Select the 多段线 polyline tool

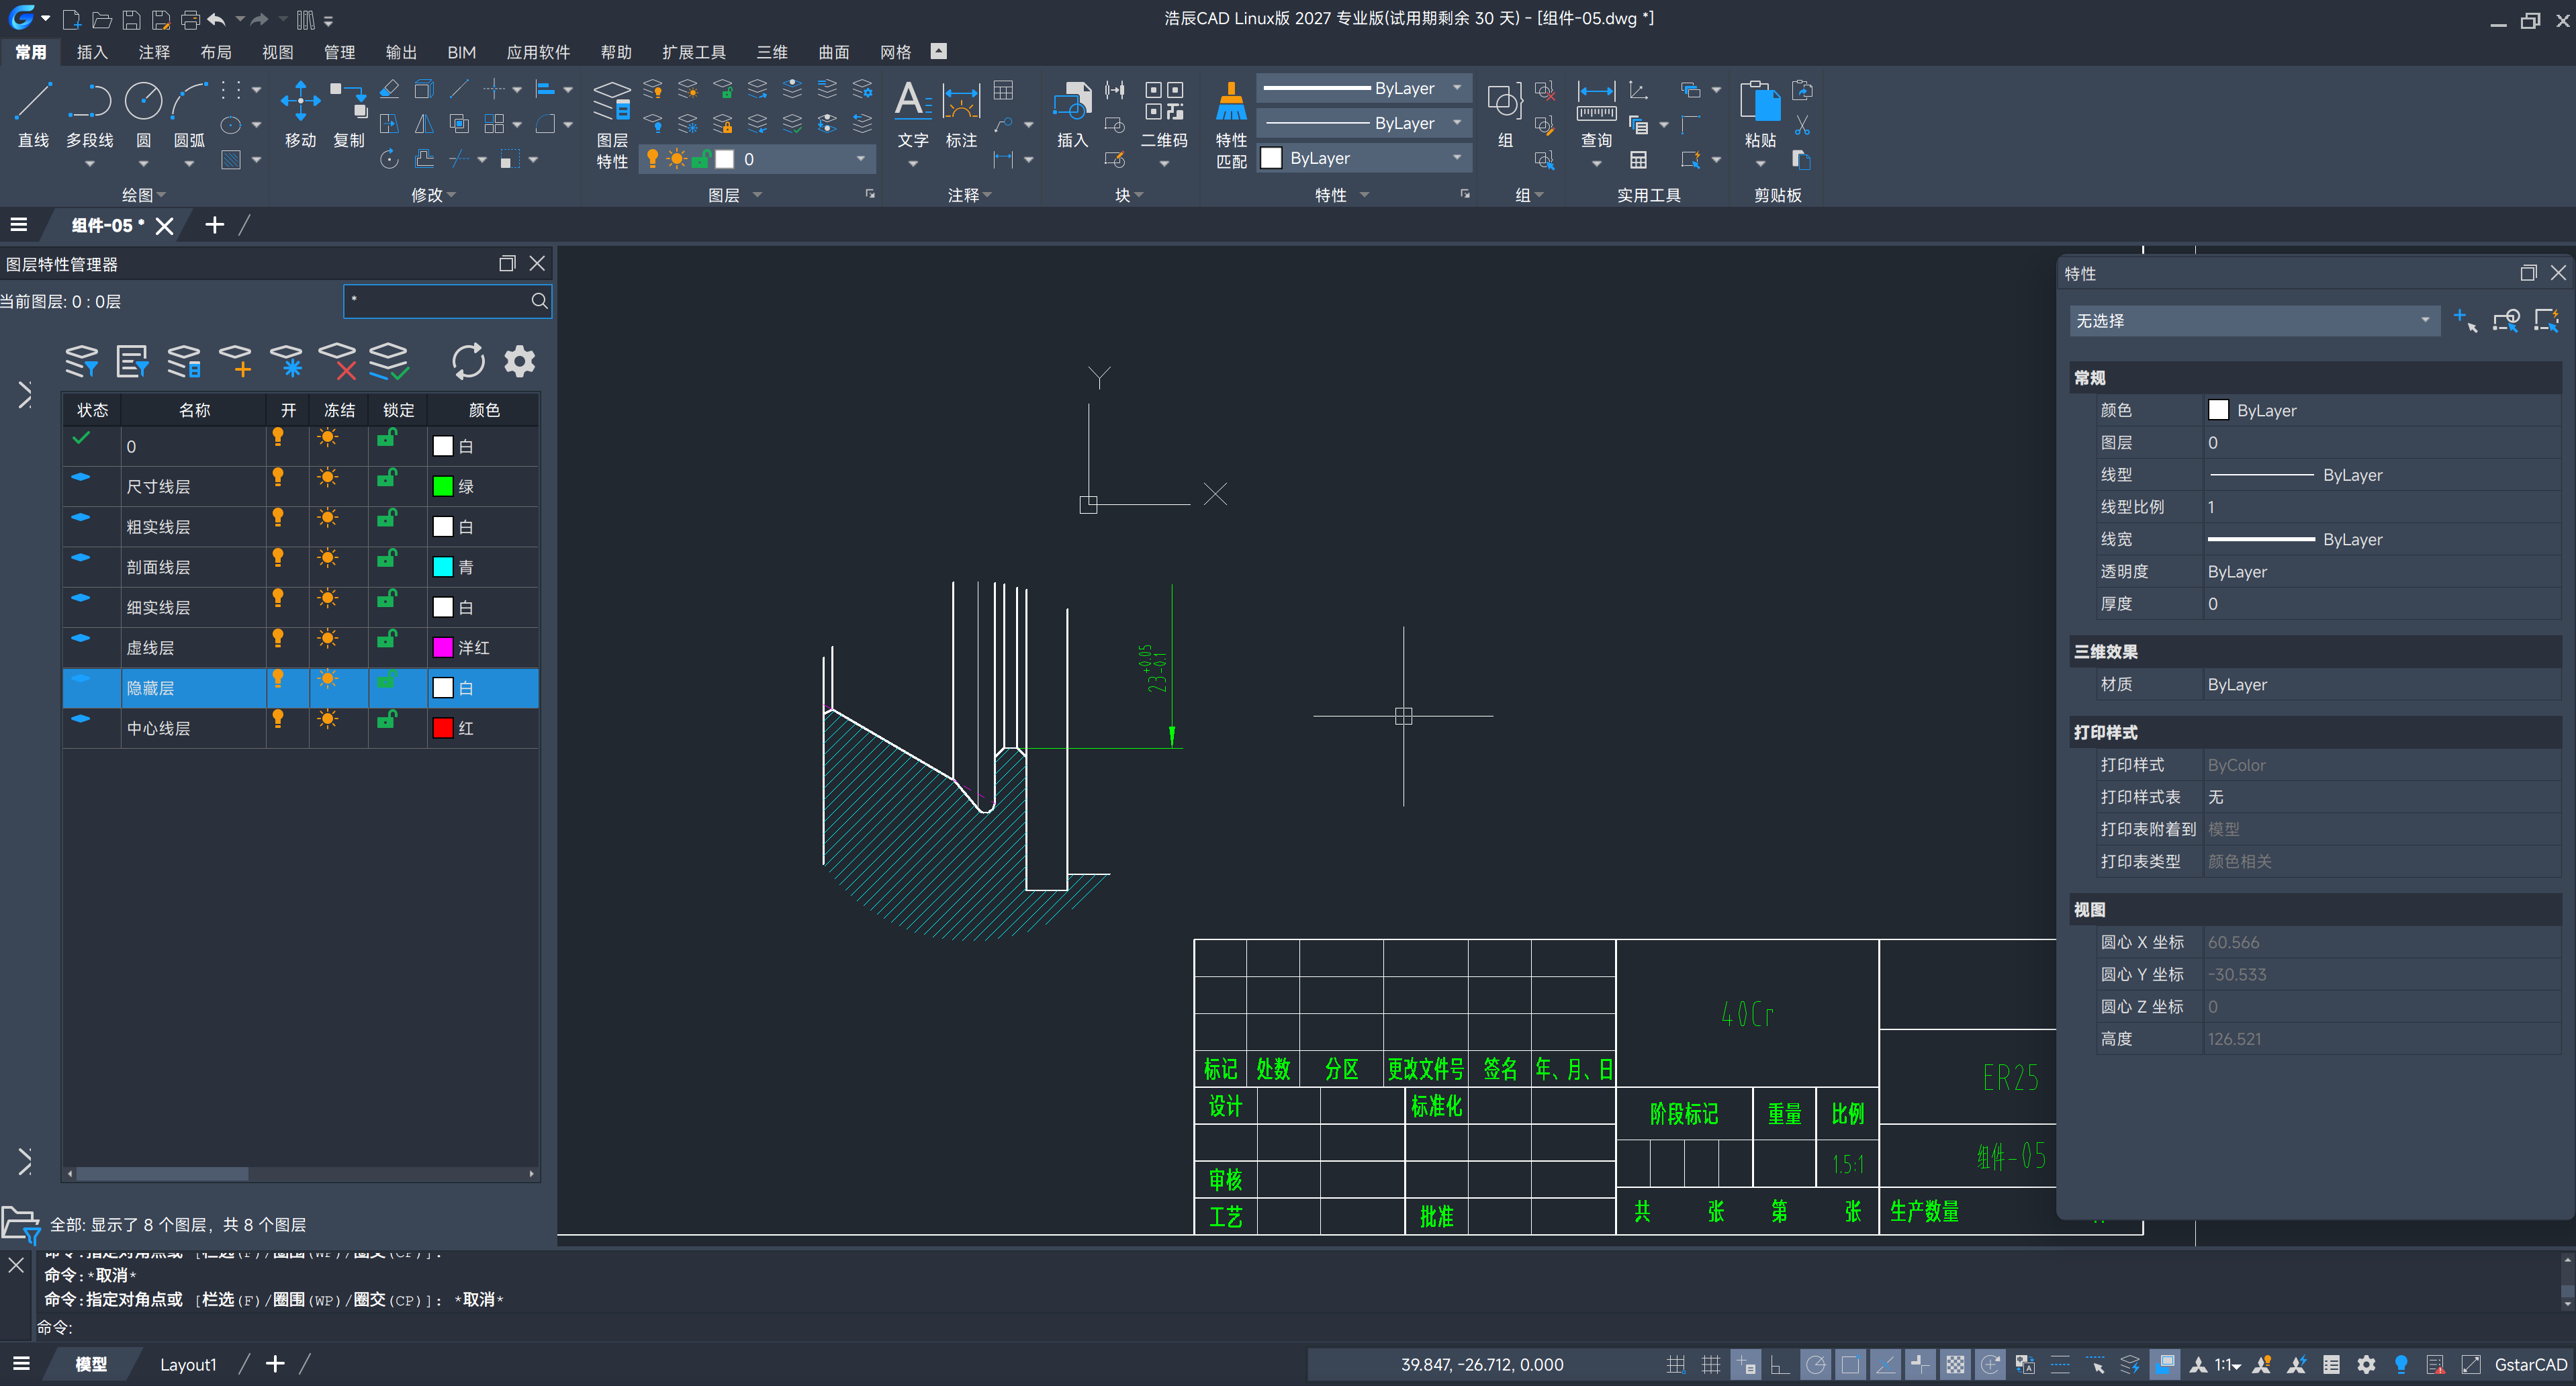(89, 113)
